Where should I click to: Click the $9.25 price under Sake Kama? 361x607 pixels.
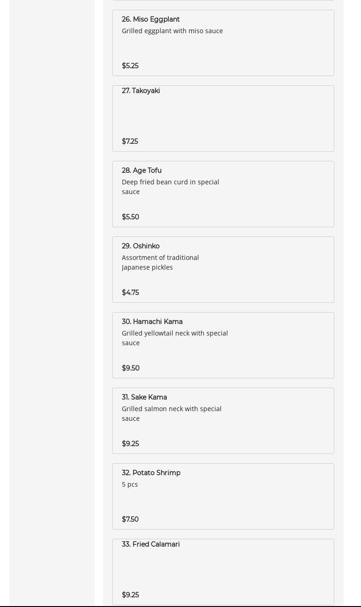point(130,444)
